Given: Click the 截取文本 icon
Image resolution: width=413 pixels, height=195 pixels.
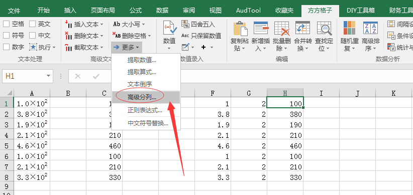Looking at the screenshot, I should [x=68, y=47].
